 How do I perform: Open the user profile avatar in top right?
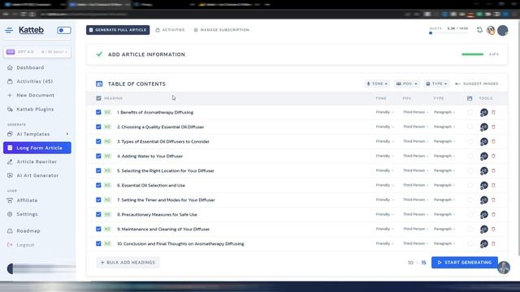tap(503, 30)
